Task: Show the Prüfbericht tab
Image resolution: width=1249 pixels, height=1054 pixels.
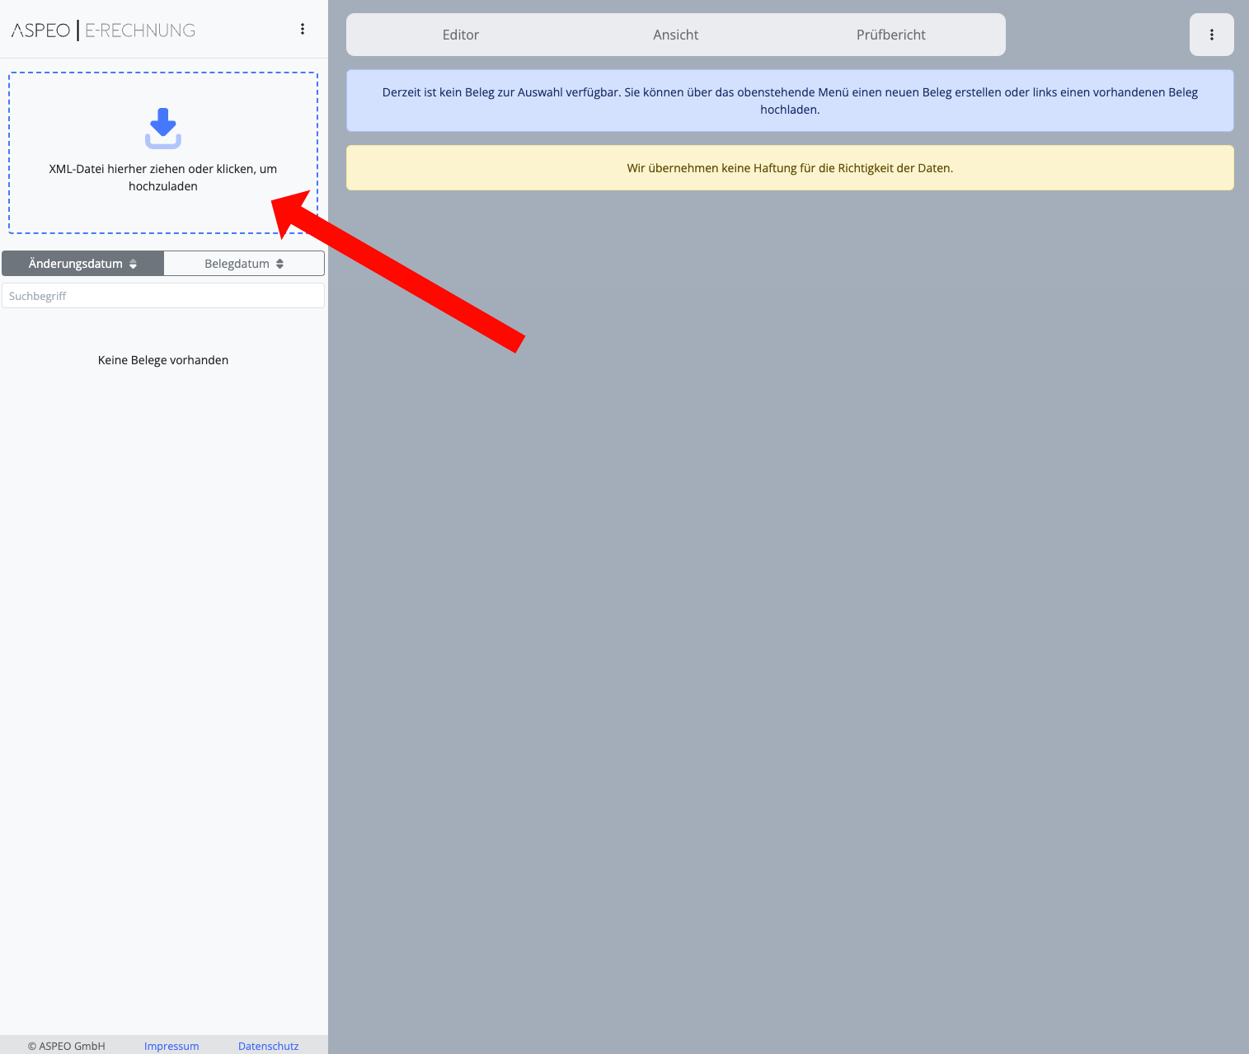Action: (x=890, y=35)
